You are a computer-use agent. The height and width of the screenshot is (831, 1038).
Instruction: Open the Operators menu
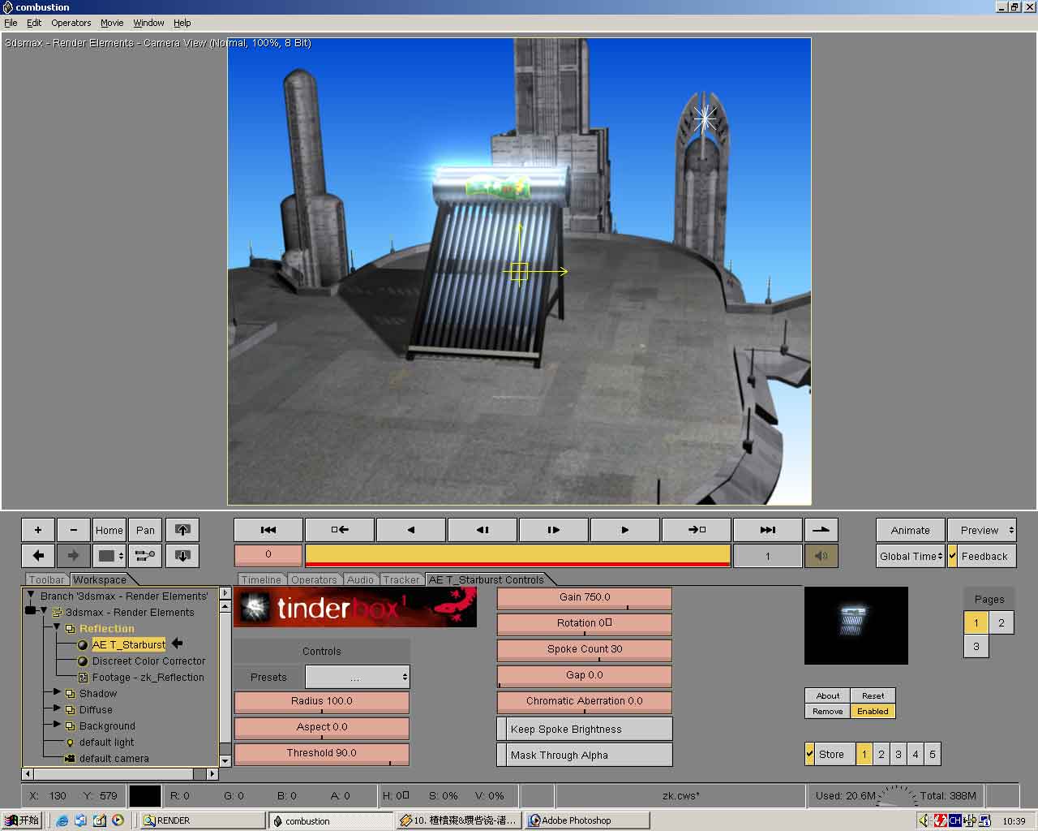click(71, 23)
